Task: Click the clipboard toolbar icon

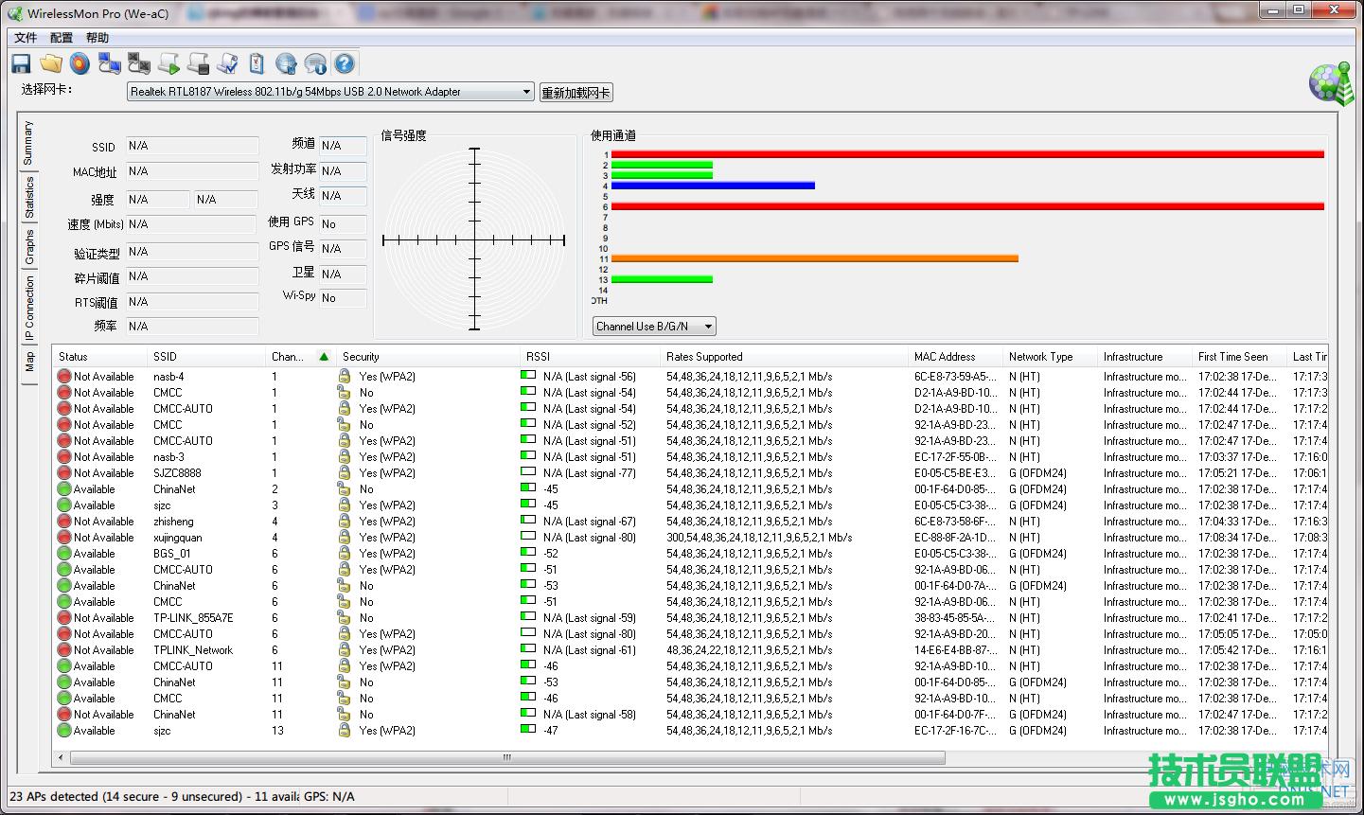Action: [x=257, y=63]
